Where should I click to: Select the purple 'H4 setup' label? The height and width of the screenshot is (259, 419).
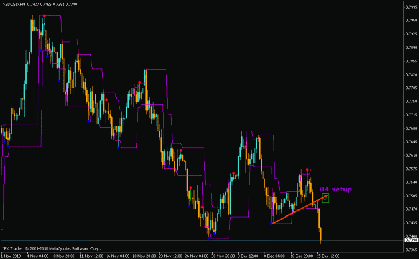(336, 189)
